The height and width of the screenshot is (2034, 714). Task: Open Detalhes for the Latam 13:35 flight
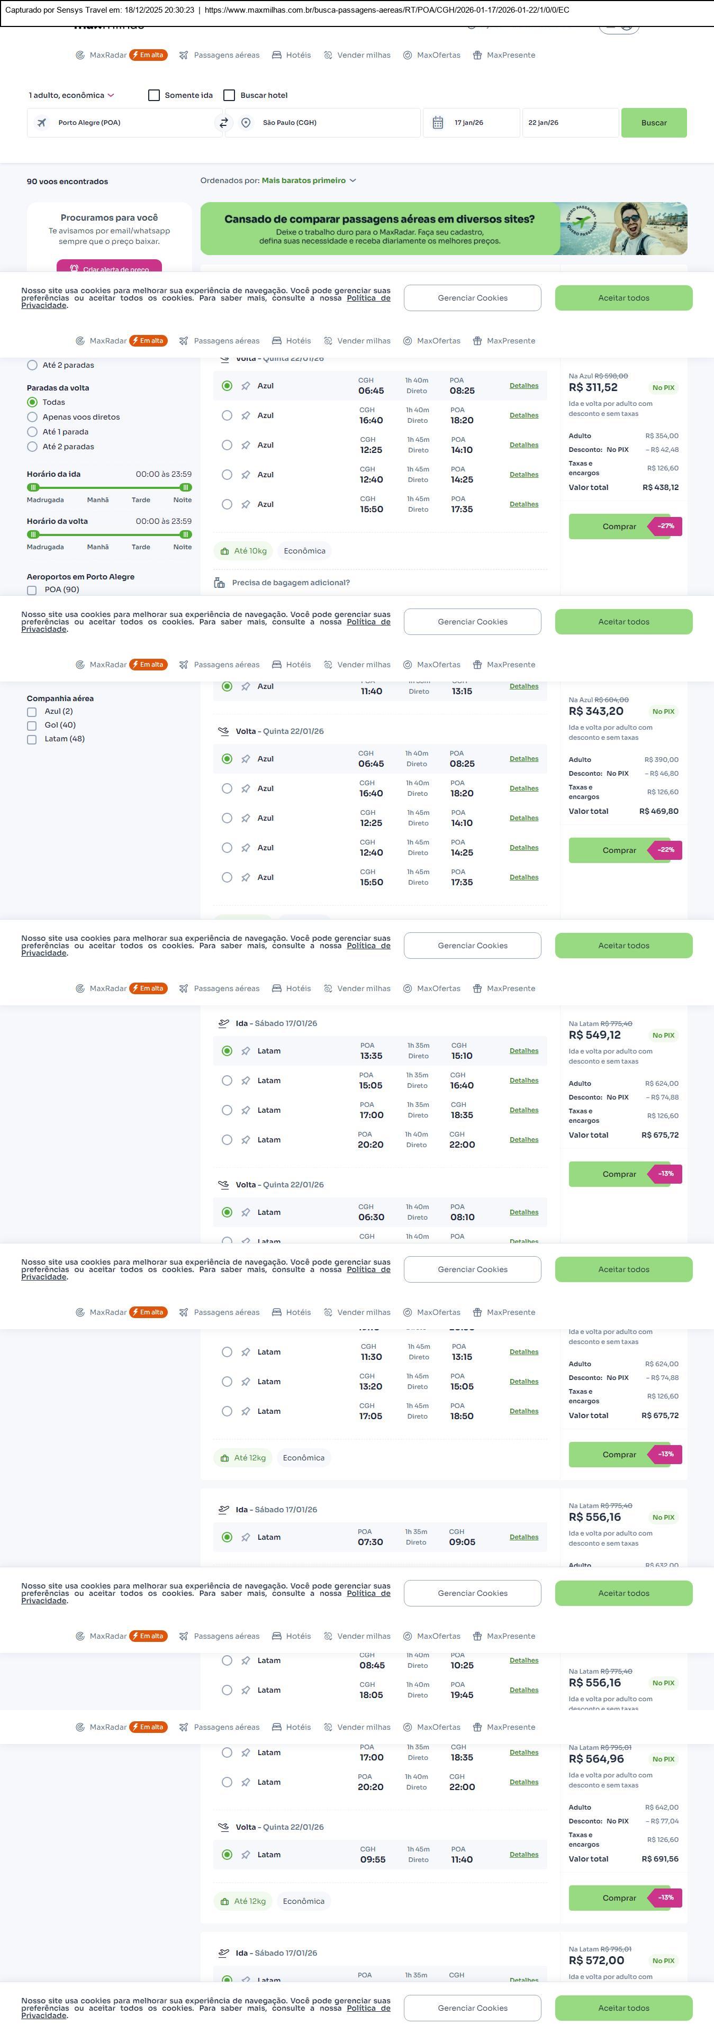[x=523, y=1051]
